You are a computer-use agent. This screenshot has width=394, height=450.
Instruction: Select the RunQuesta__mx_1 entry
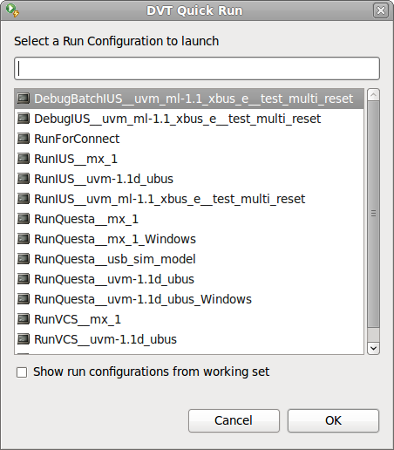189,219
